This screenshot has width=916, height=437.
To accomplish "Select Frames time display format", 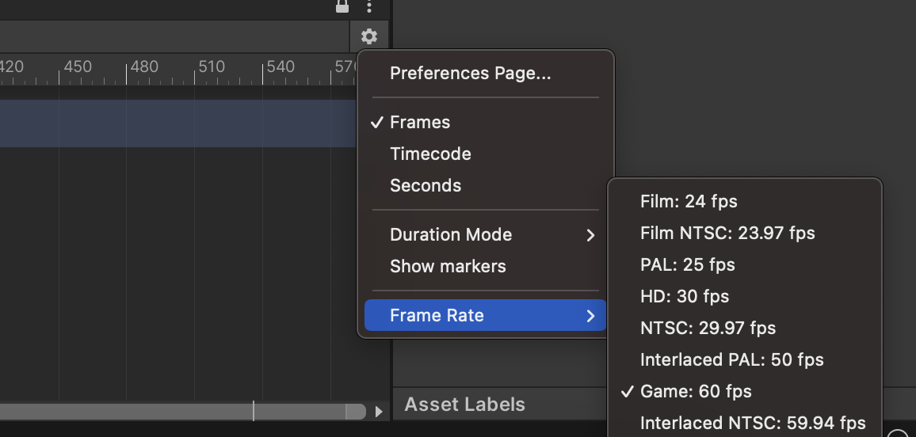I will (x=420, y=123).
